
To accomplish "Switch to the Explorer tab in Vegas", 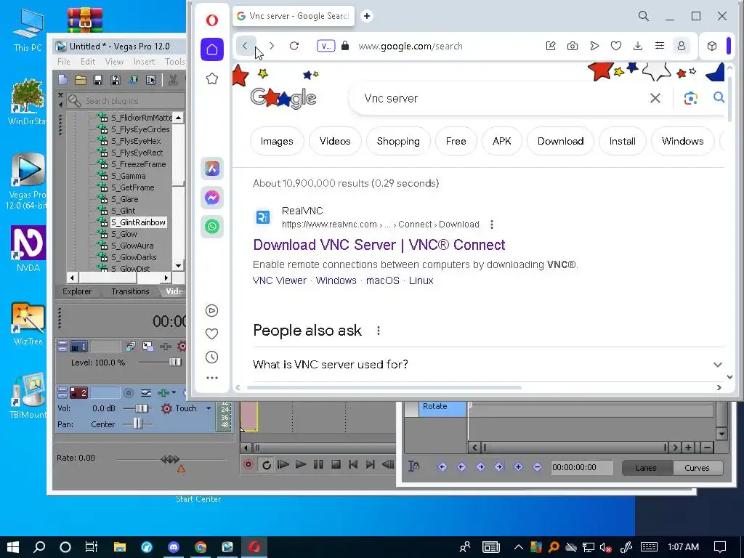I will [77, 291].
